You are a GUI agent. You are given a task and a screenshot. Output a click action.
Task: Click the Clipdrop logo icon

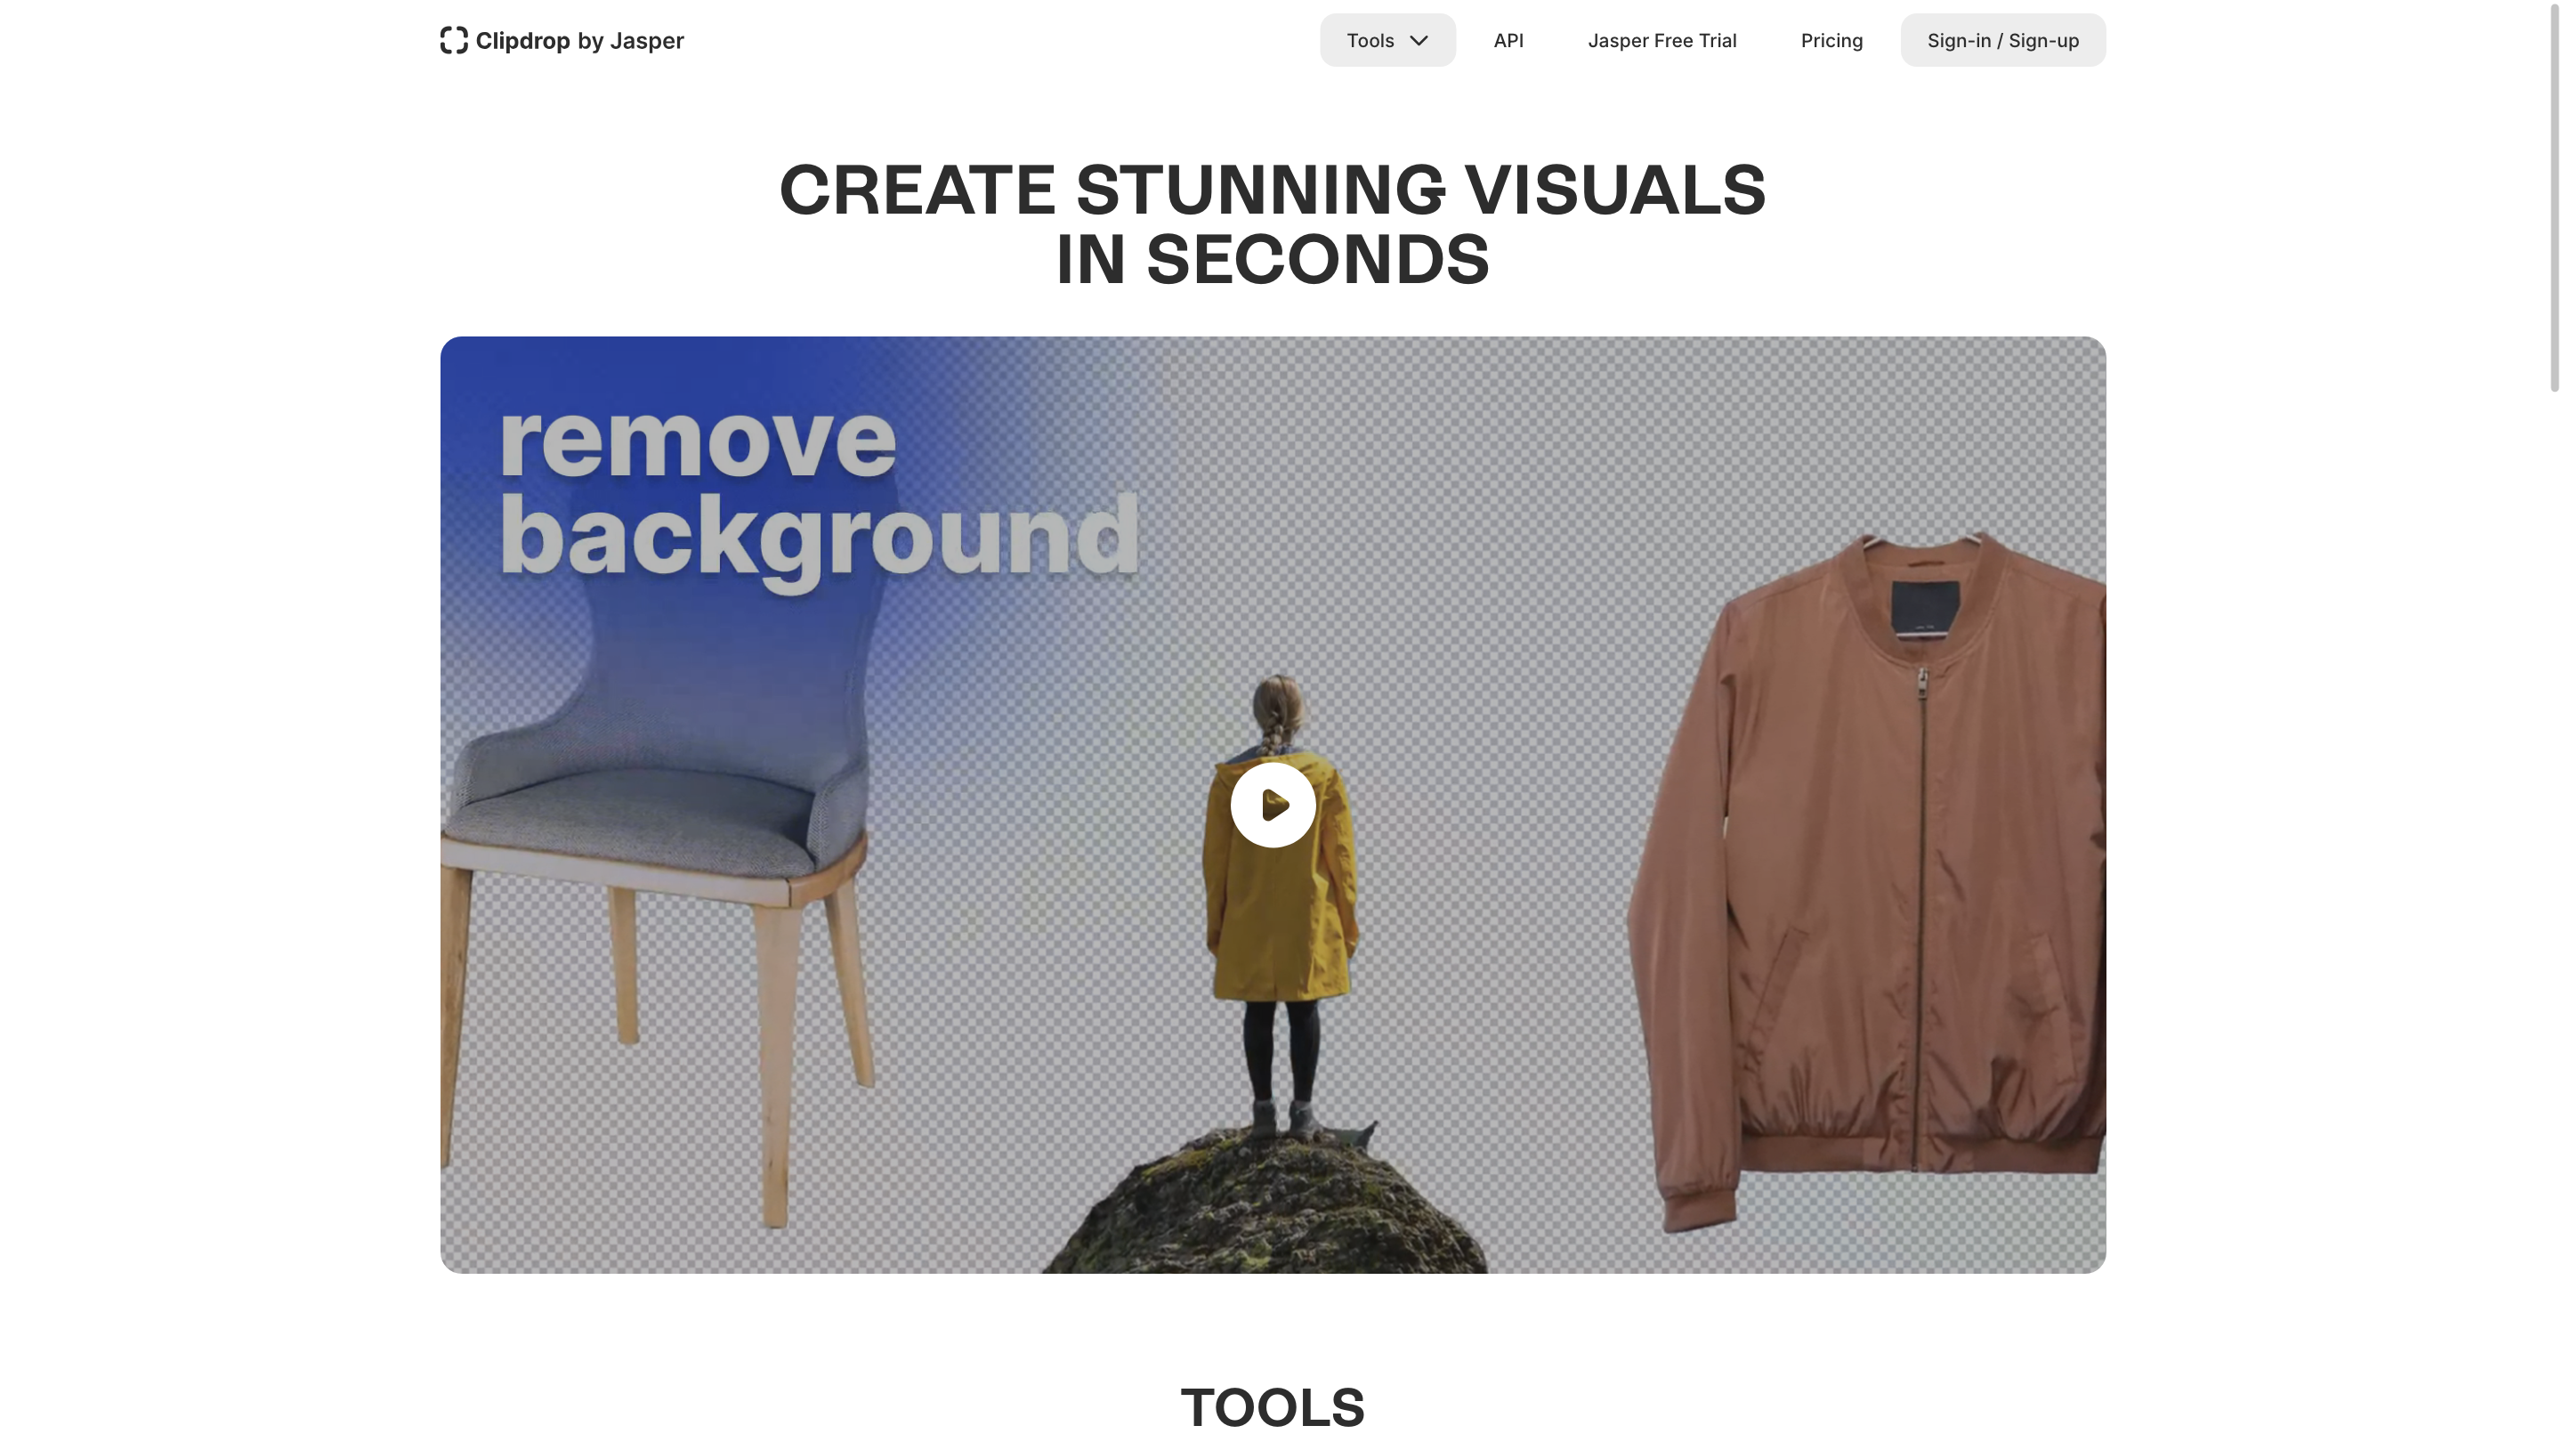click(x=454, y=40)
